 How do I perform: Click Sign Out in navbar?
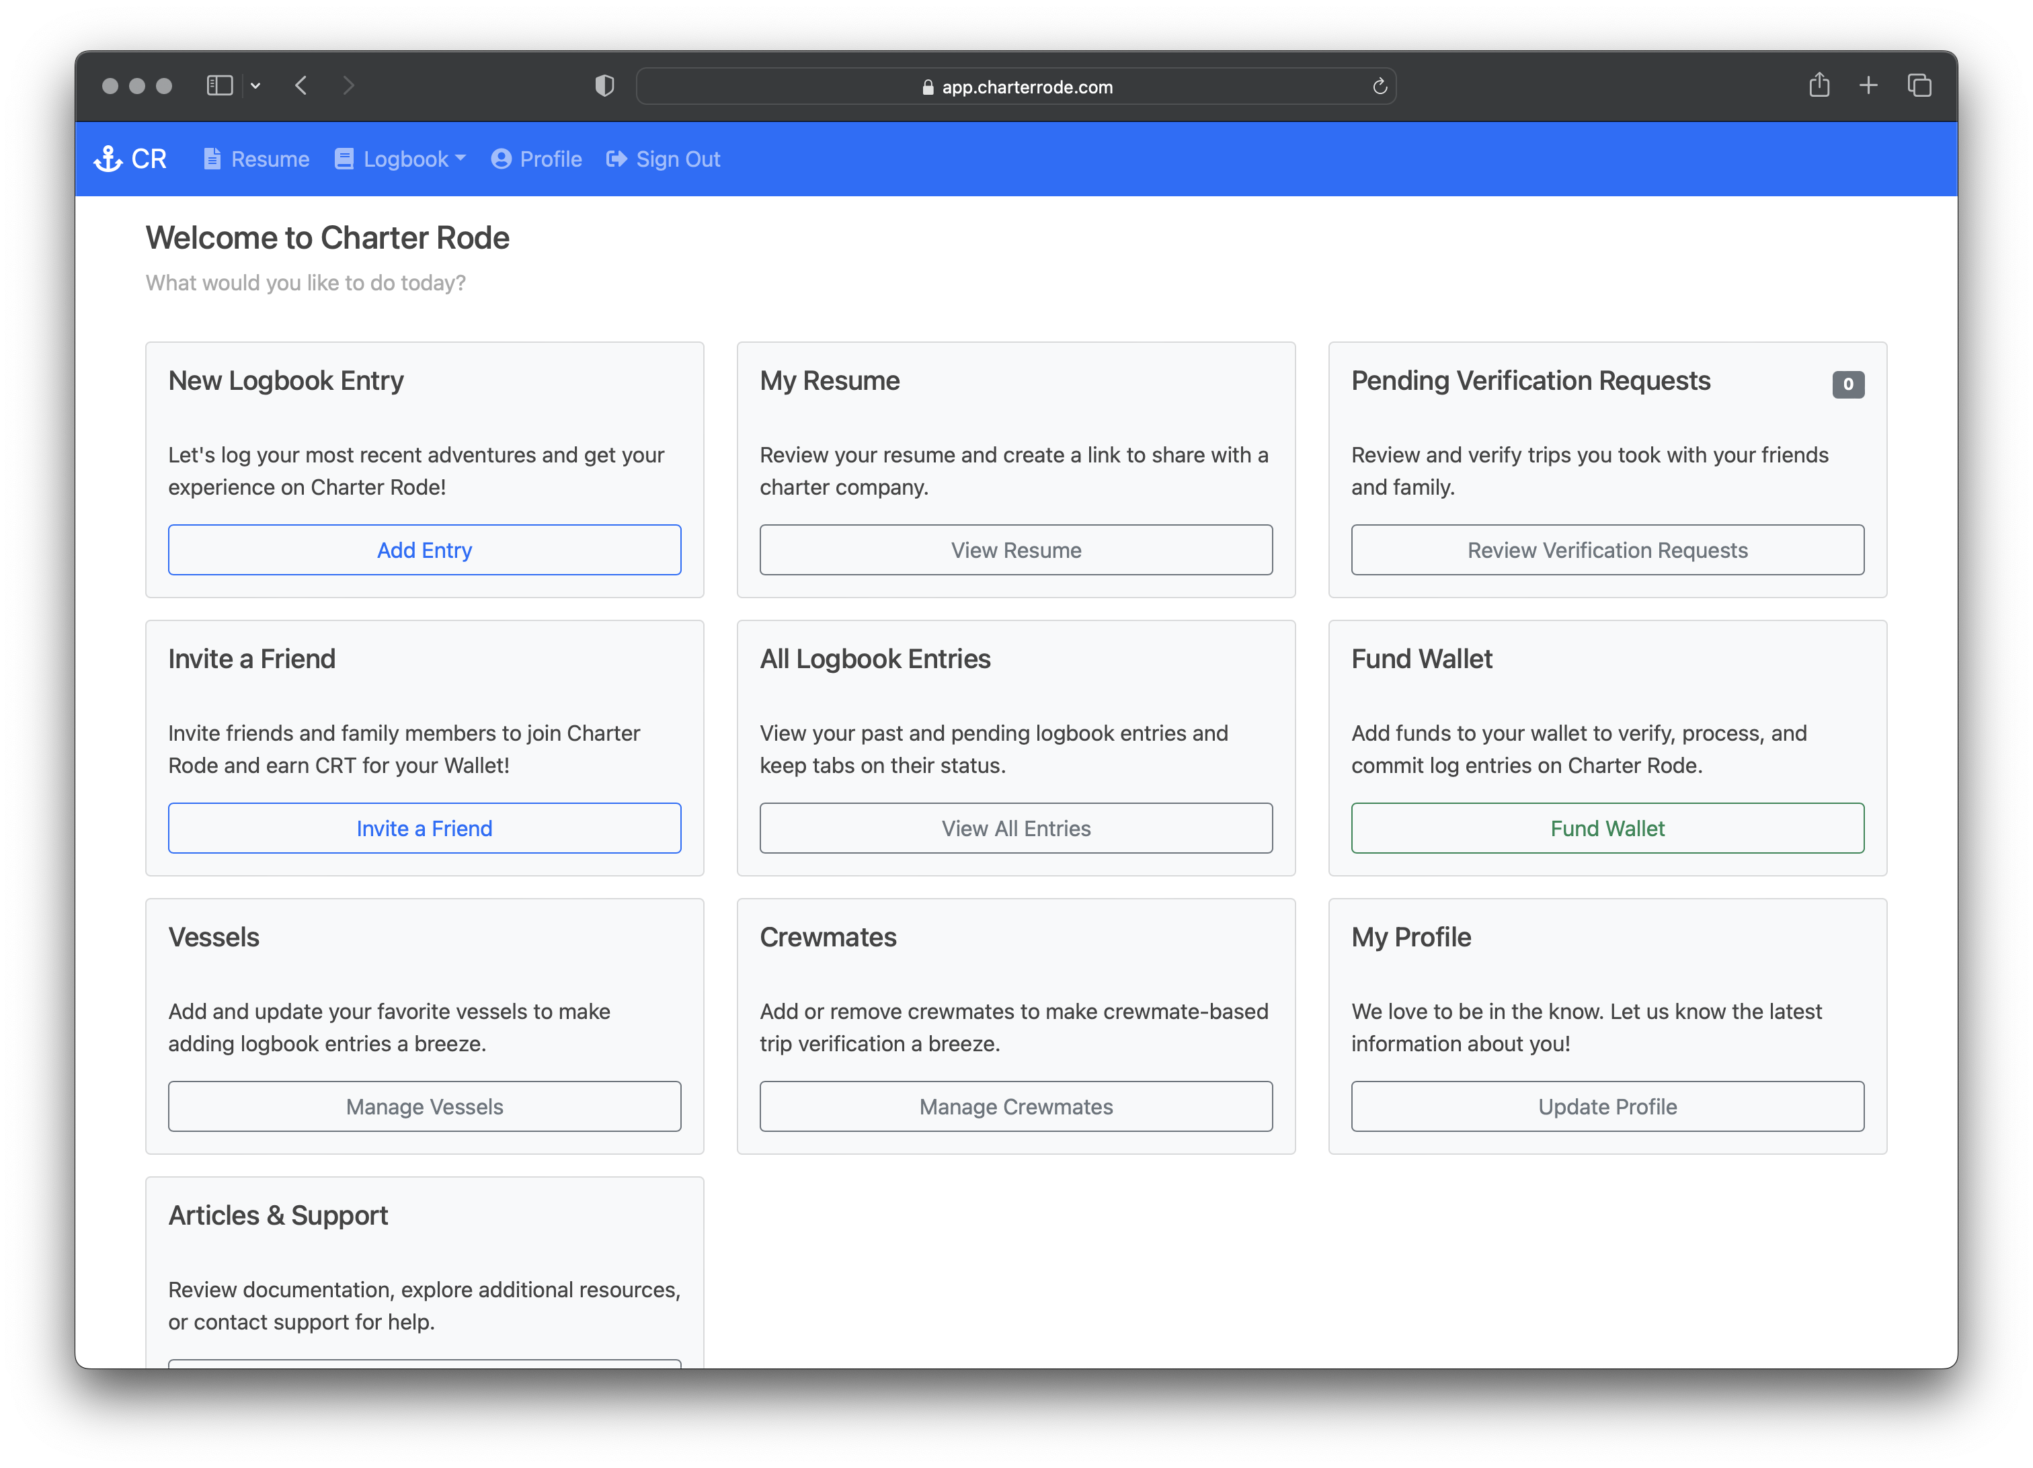[664, 159]
